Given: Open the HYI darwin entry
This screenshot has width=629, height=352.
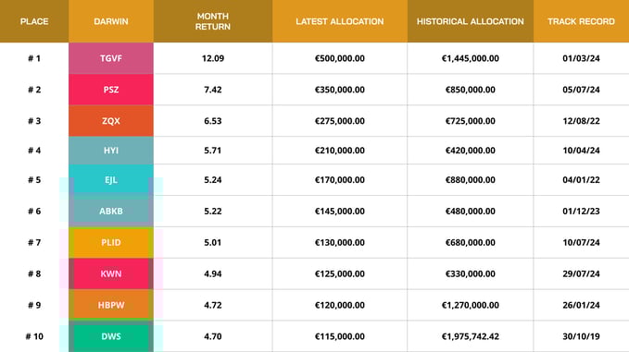Looking at the screenshot, I should [x=111, y=151].
